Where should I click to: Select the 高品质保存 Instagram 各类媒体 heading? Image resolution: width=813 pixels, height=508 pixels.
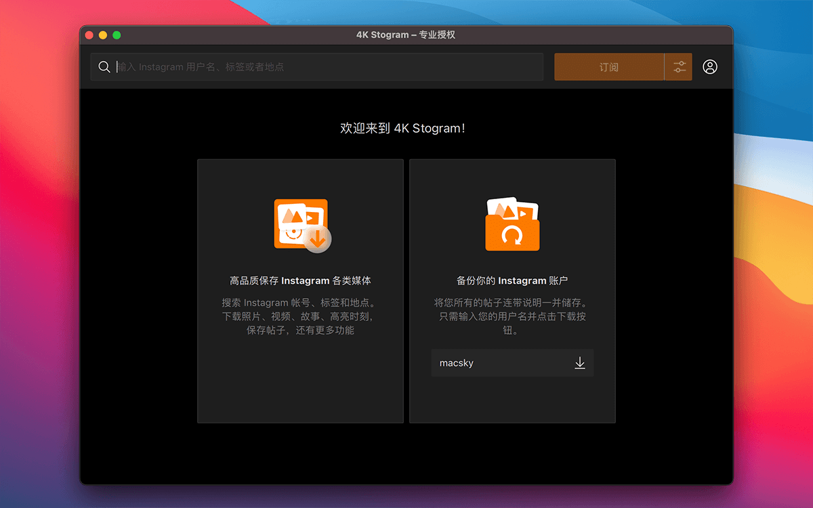pyautogui.click(x=300, y=280)
